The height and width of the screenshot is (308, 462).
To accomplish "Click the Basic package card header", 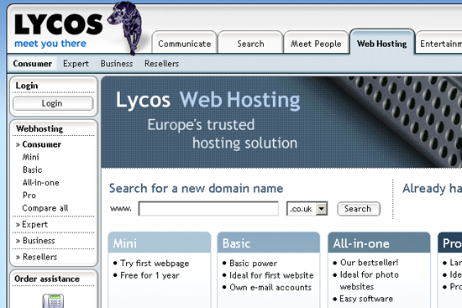I will [x=269, y=243].
